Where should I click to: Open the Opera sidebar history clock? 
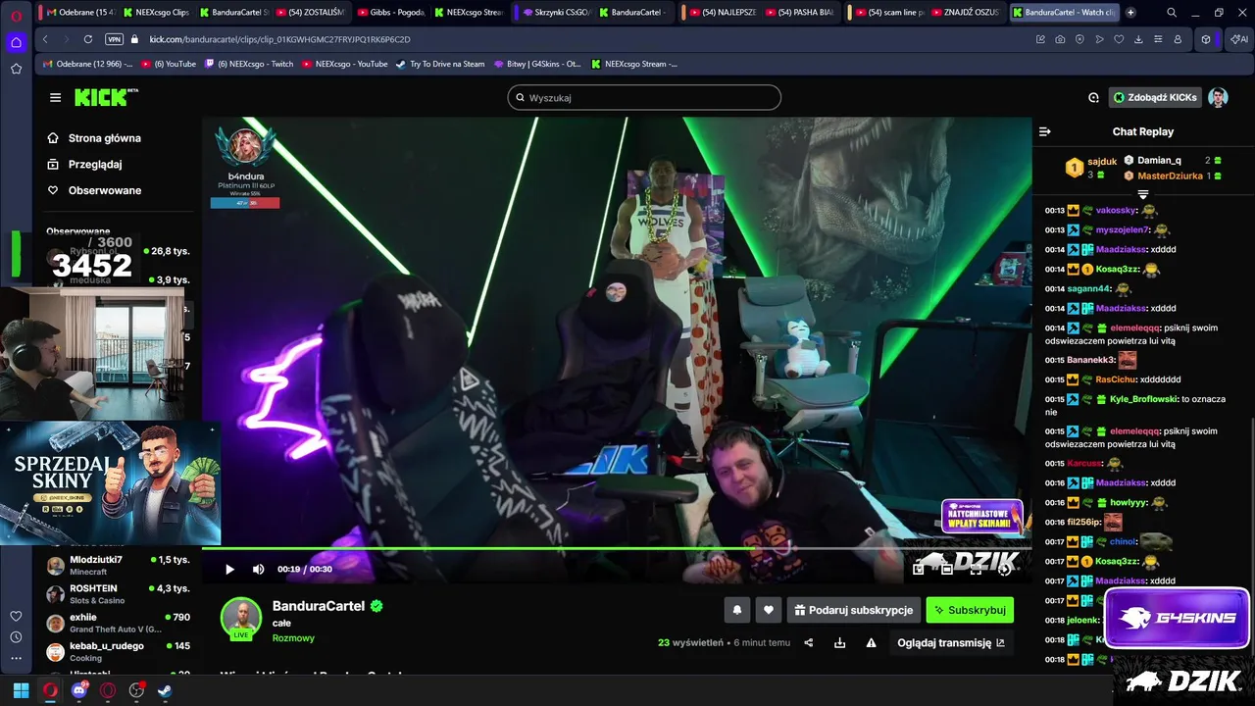16,637
